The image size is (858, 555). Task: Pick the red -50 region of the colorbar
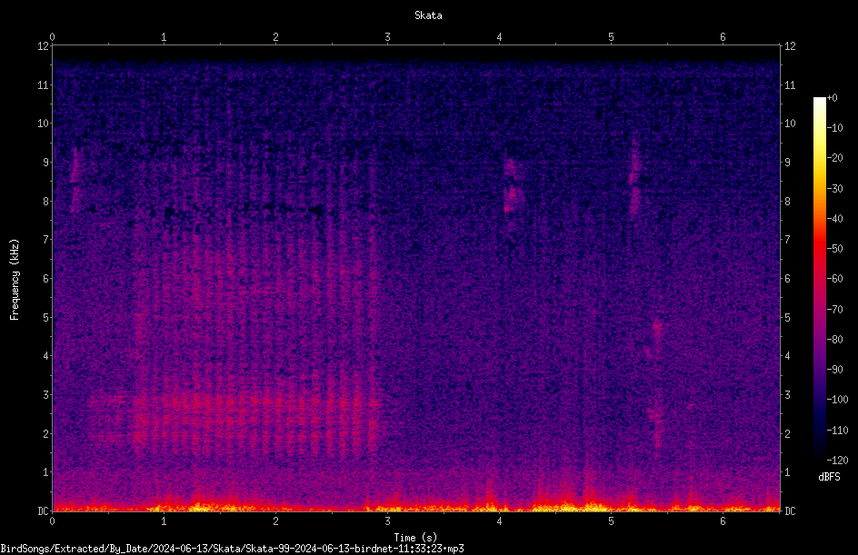pos(819,249)
